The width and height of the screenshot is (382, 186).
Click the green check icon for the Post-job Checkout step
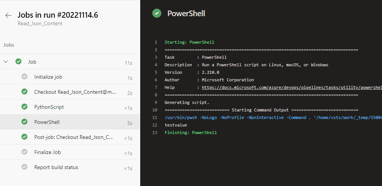[x=24, y=137]
